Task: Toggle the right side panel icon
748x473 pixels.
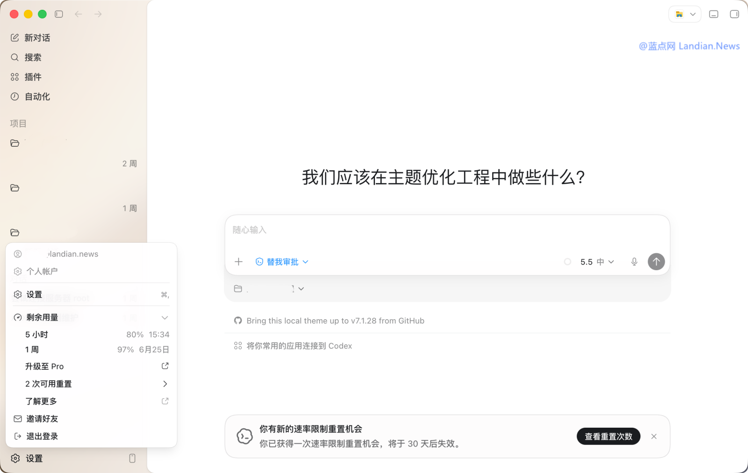Action: 734,14
